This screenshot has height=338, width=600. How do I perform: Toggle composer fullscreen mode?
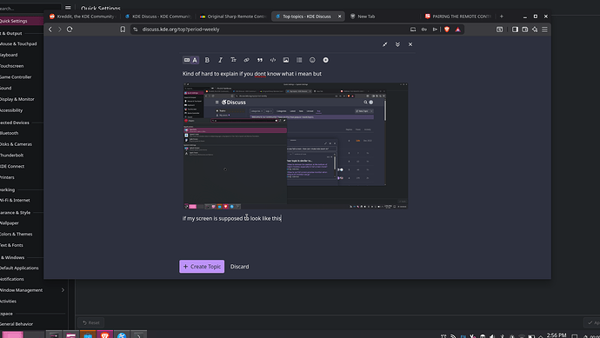click(385, 44)
